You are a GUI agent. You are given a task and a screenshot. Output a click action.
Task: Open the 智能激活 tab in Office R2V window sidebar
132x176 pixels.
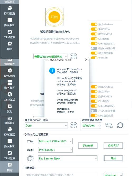10,121
